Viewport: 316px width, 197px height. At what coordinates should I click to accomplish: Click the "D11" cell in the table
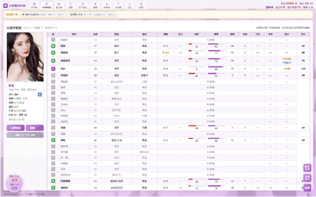pyautogui.click(x=166, y=128)
